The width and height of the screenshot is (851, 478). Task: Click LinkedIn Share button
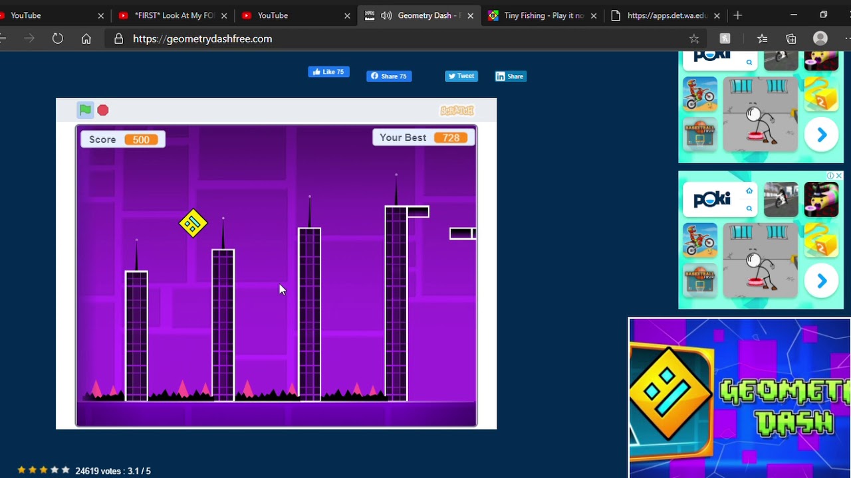(511, 76)
